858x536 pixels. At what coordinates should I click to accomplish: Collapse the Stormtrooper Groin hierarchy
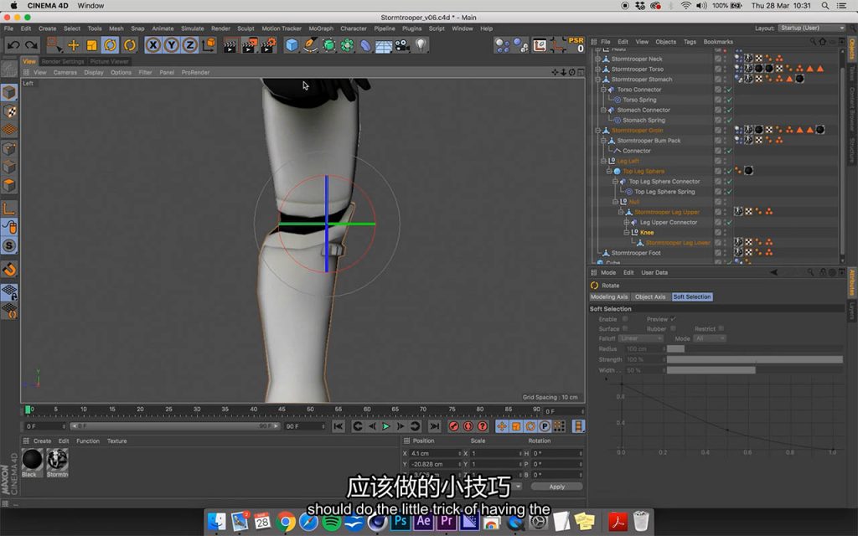[x=598, y=131]
